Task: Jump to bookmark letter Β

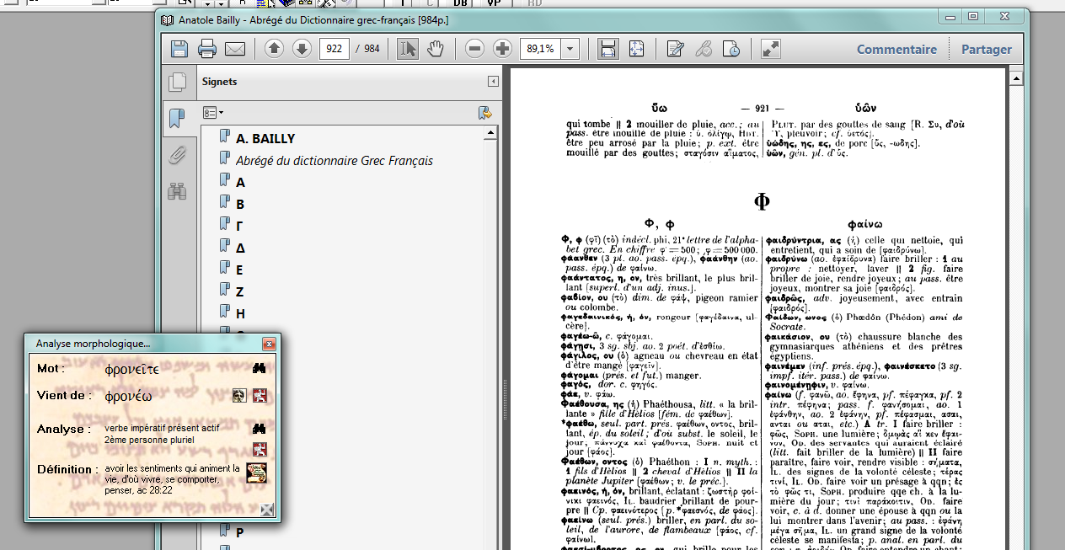Action: point(240,204)
